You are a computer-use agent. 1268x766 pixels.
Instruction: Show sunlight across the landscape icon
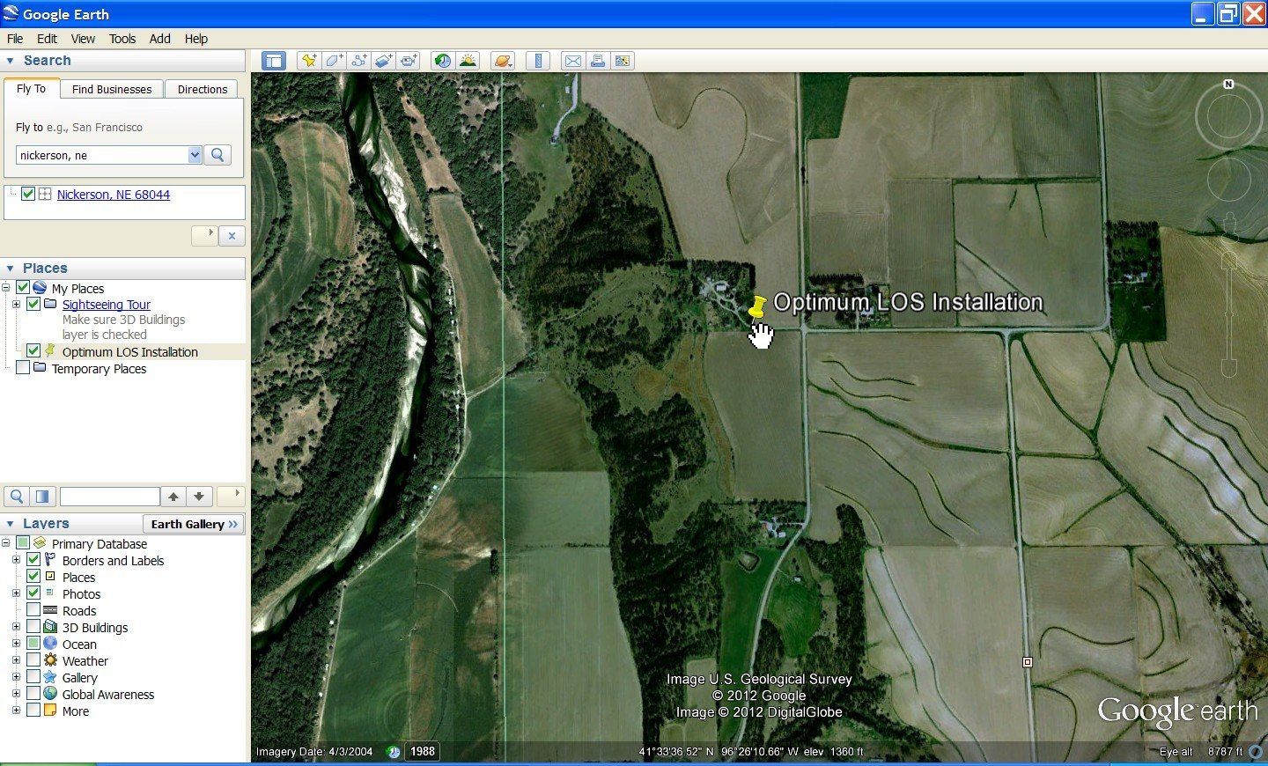468,61
